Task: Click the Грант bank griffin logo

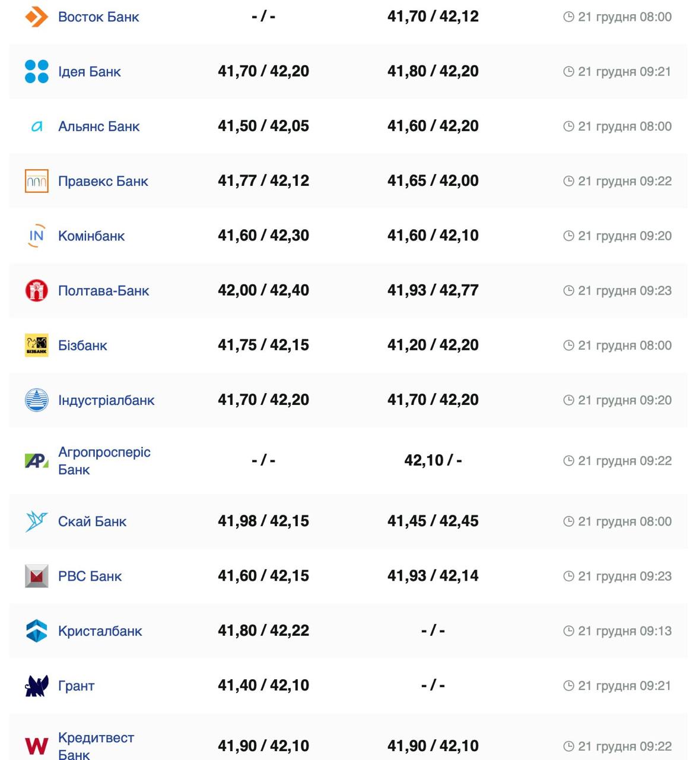Action: coord(36,686)
